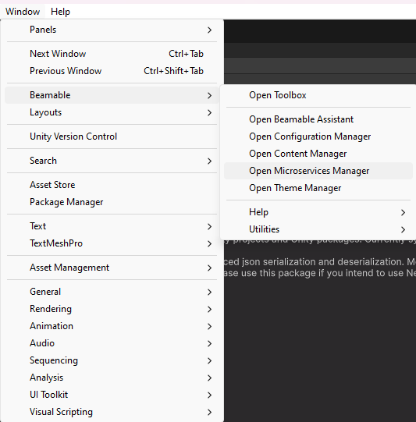Screen dimensions: 416x422
Task: Click Open Content Manager
Action: (x=318, y=154)
